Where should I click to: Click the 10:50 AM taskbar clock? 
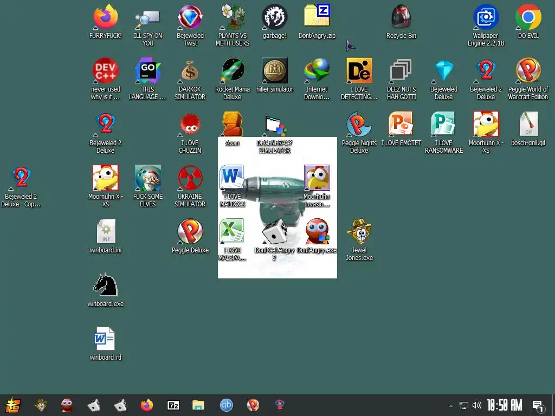coord(505,405)
